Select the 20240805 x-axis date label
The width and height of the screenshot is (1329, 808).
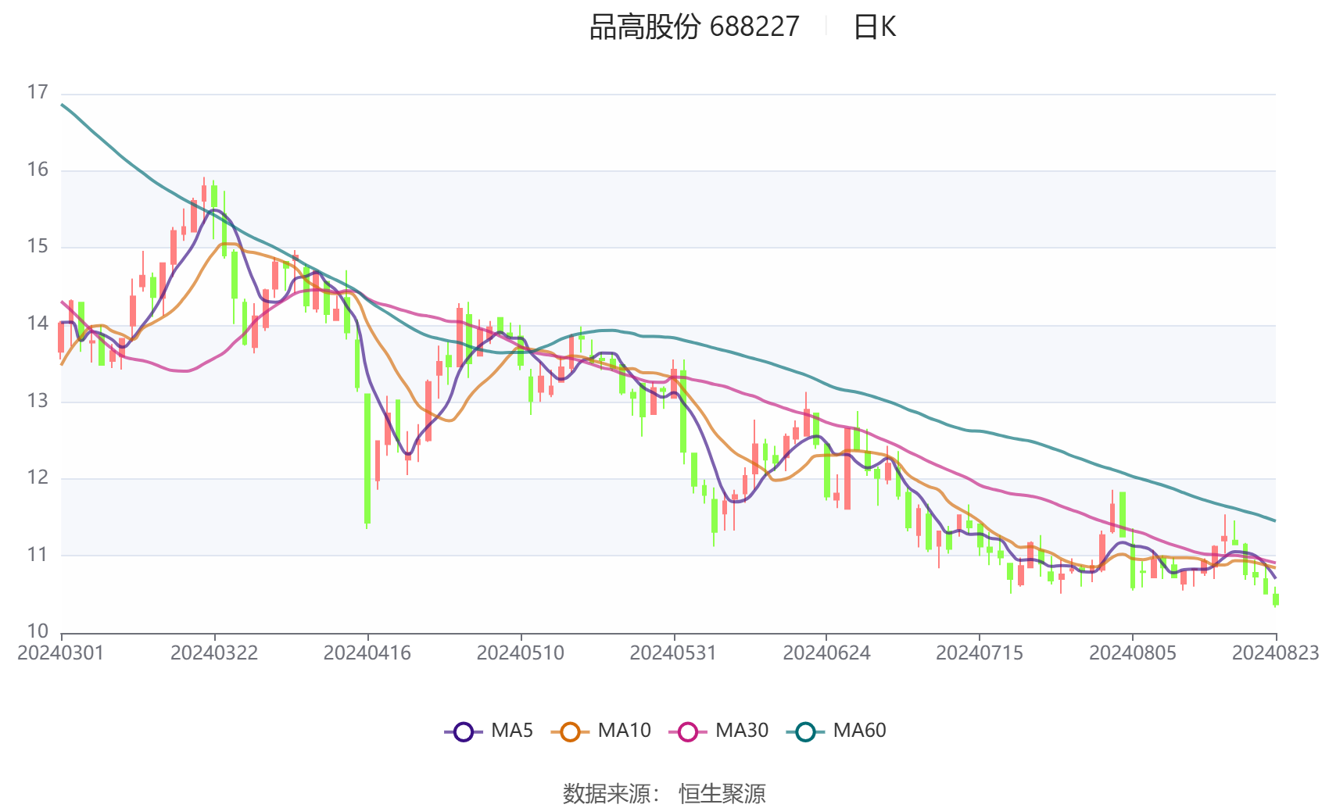(1133, 652)
